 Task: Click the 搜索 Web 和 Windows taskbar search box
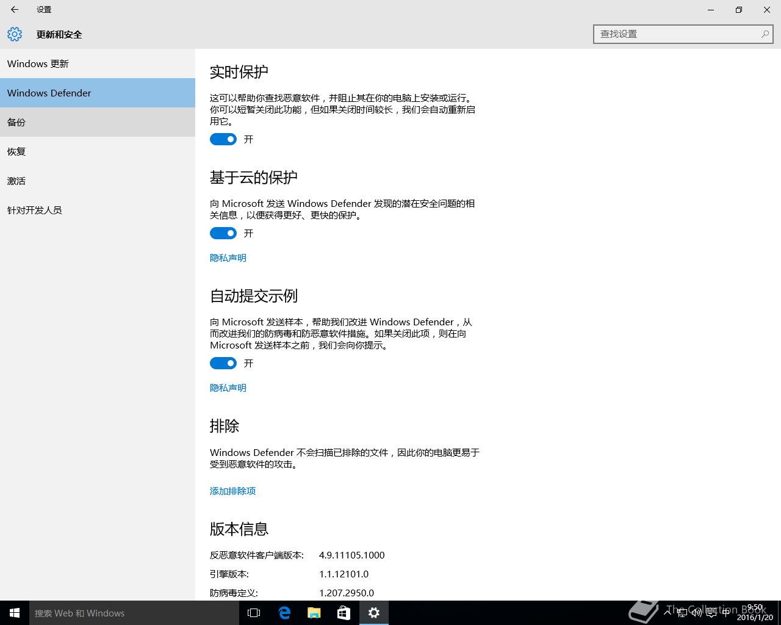click(134, 613)
